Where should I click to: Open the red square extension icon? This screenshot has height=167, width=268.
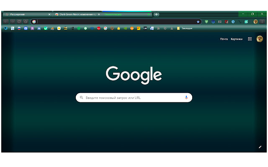[227, 22]
